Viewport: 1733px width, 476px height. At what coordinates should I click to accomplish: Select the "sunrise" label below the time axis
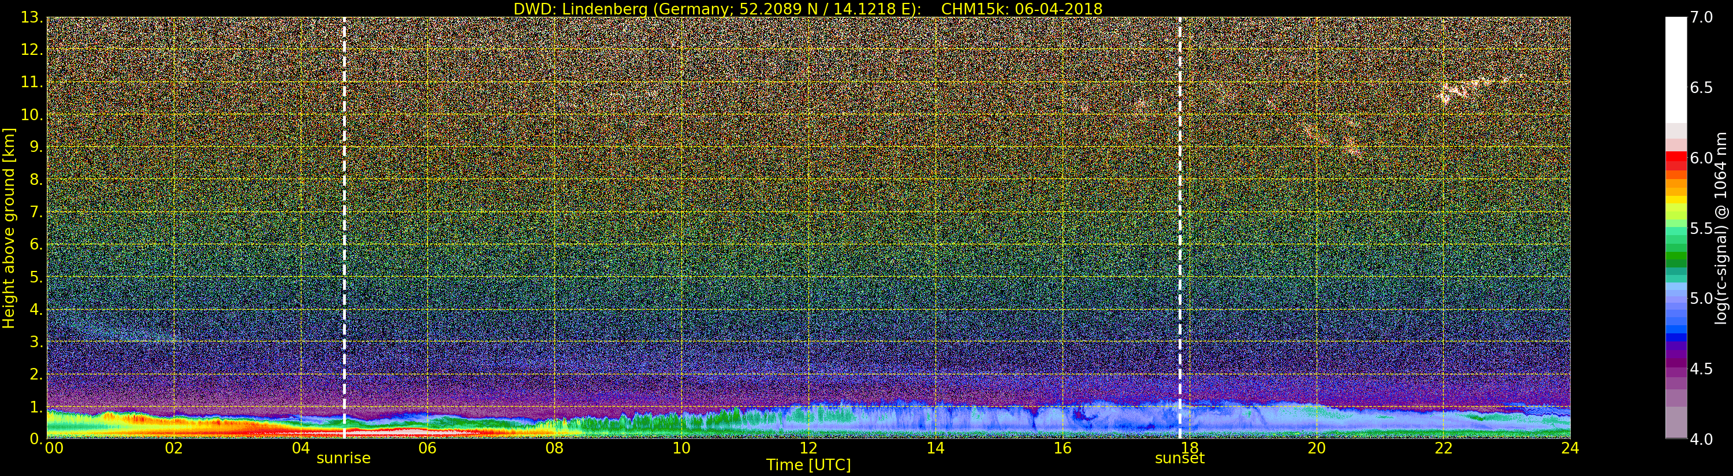tap(344, 459)
